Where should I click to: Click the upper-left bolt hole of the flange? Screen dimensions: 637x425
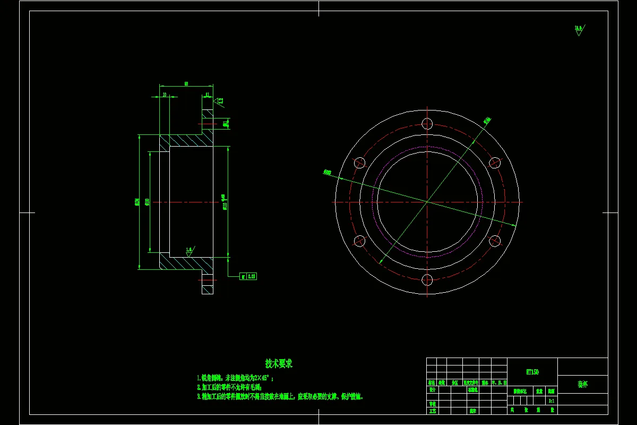point(360,163)
